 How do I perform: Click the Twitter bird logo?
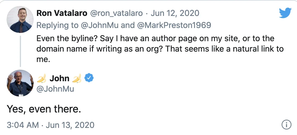click(x=285, y=13)
